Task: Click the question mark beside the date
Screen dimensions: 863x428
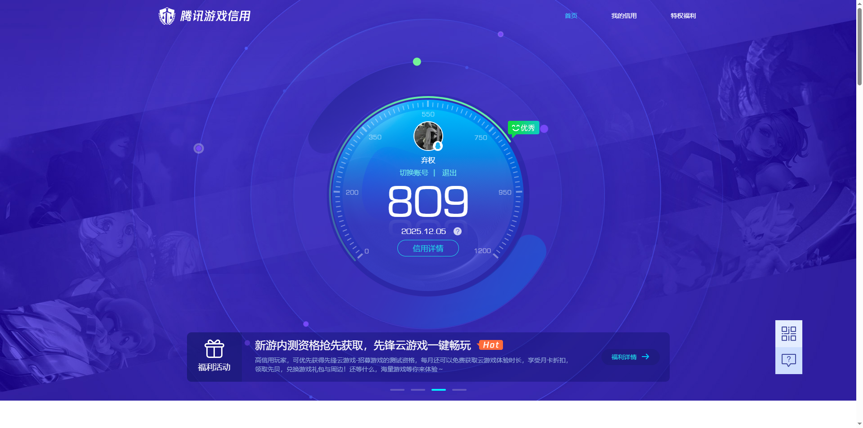Action: (457, 231)
